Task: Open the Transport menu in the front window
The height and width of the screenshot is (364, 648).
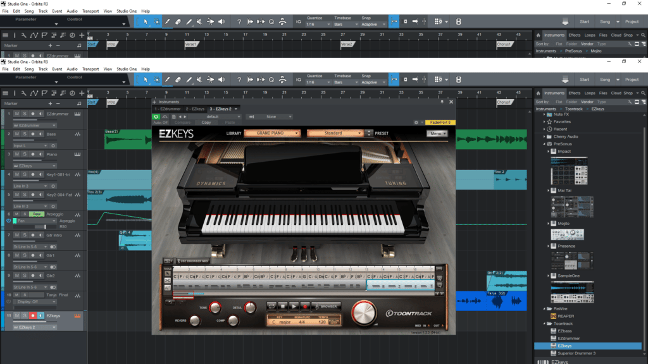Action: pyautogui.click(x=90, y=69)
